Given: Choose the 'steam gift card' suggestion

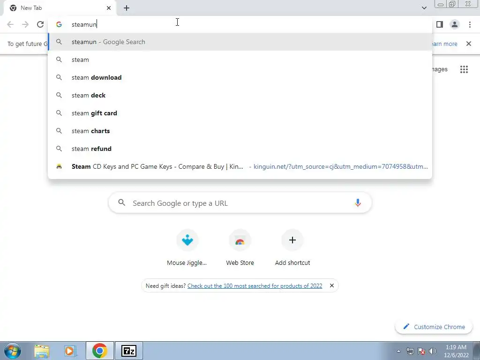Looking at the screenshot, I should 240,113.
